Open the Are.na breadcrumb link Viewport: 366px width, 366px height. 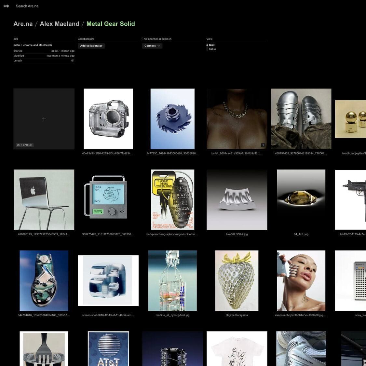click(23, 24)
